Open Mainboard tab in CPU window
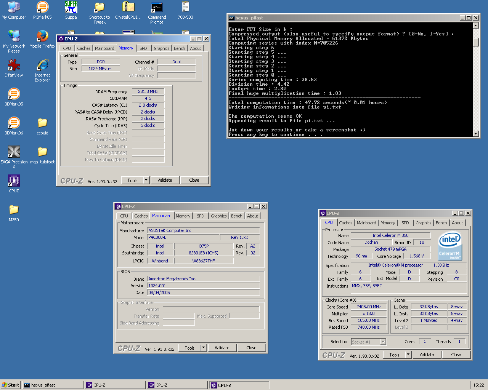Viewport: 488px width, 390px height. click(x=366, y=223)
